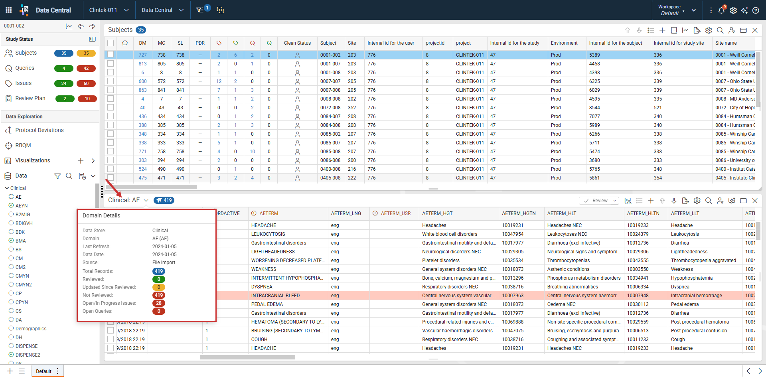Switch to the Default bottom tab
The height and width of the screenshot is (377, 766).
pyautogui.click(x=43, y=371)
